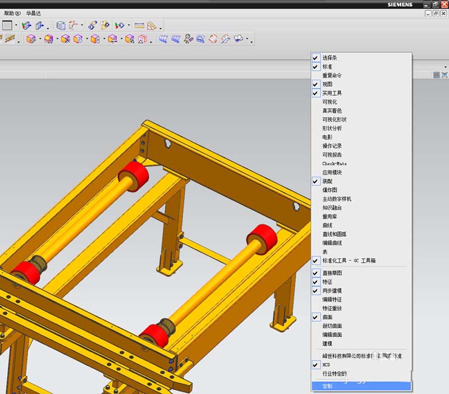Click the orange swept surface icon
Image resolution: width=449 pixels, height=394 pixels.
[x=226, y=39]
